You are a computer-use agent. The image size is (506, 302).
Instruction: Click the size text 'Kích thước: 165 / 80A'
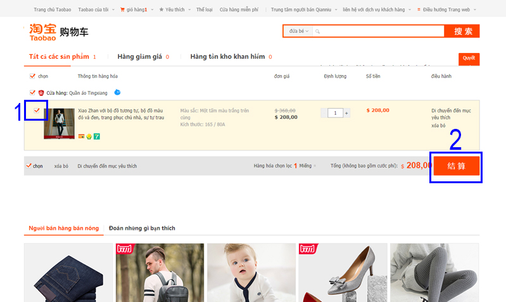coord(203,124)
